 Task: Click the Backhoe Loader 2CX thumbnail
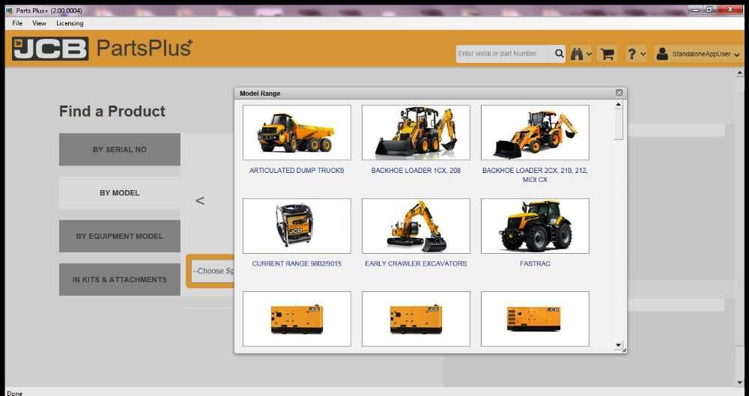[x=535, y=132]
